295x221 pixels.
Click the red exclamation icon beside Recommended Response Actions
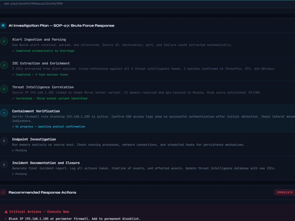pyautogui.click(x=3, y=192)
